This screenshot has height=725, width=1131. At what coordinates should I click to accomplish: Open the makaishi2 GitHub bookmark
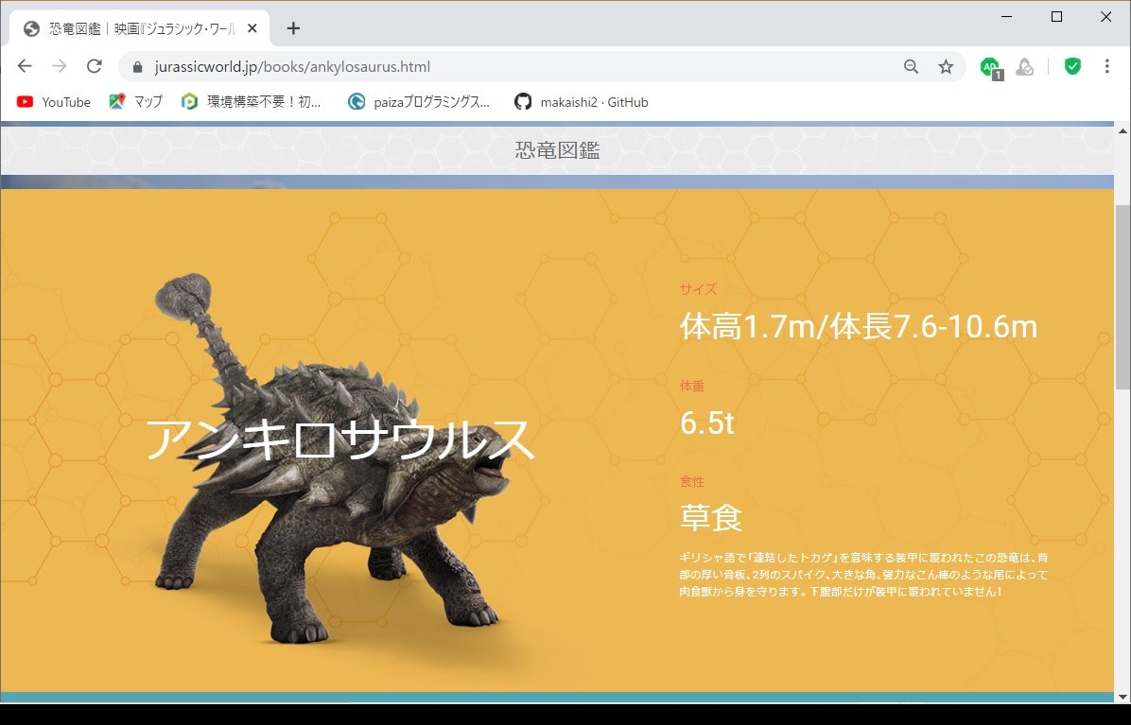[582, 102]
